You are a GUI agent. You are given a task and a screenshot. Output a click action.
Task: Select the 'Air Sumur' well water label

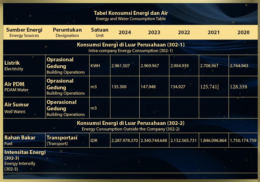tap(17, 105)
